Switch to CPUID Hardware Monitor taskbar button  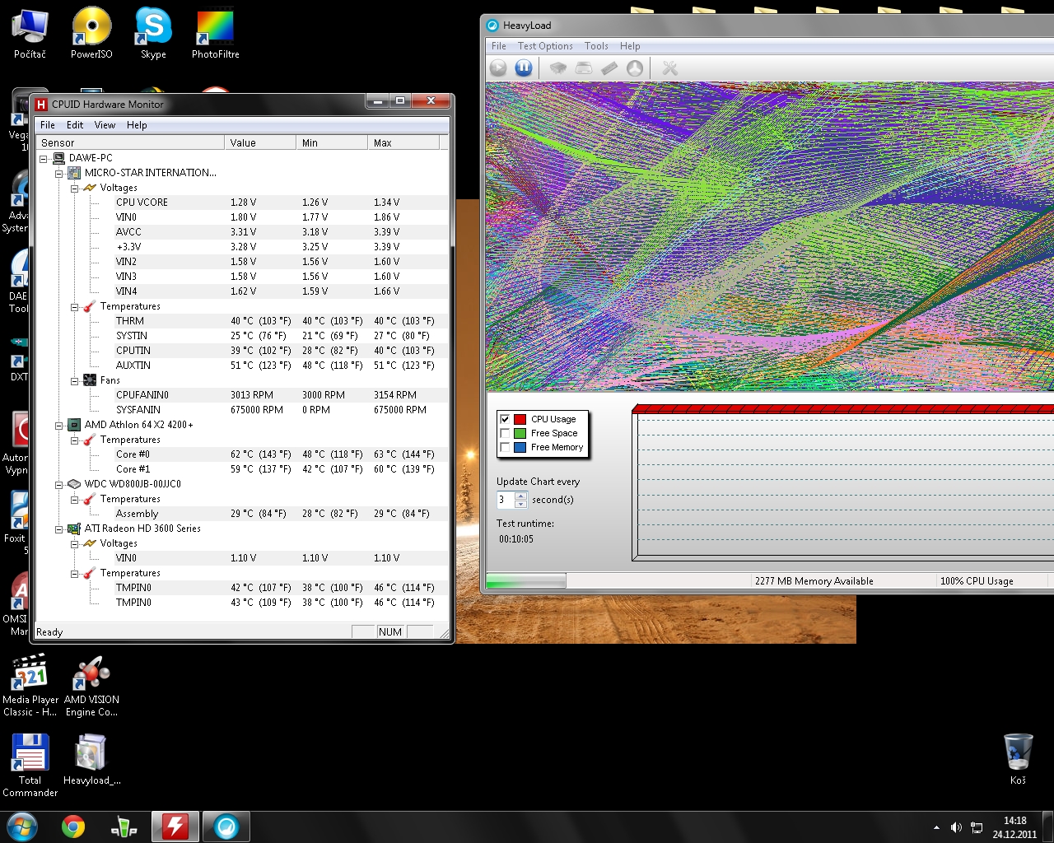[x=175, y=827]
